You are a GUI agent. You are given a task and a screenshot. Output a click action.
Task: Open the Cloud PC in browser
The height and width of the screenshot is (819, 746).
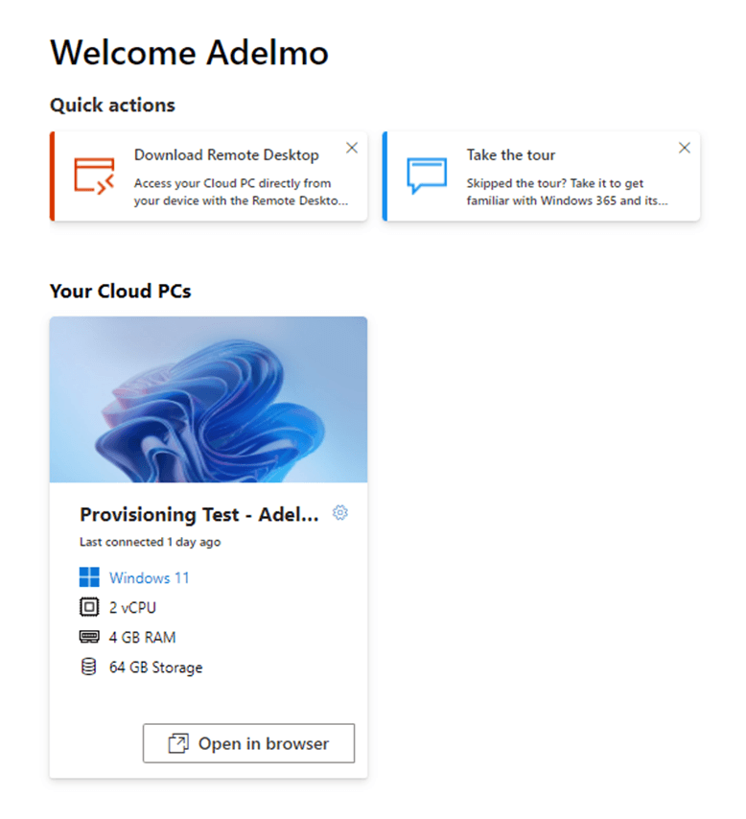click(248, 743)
